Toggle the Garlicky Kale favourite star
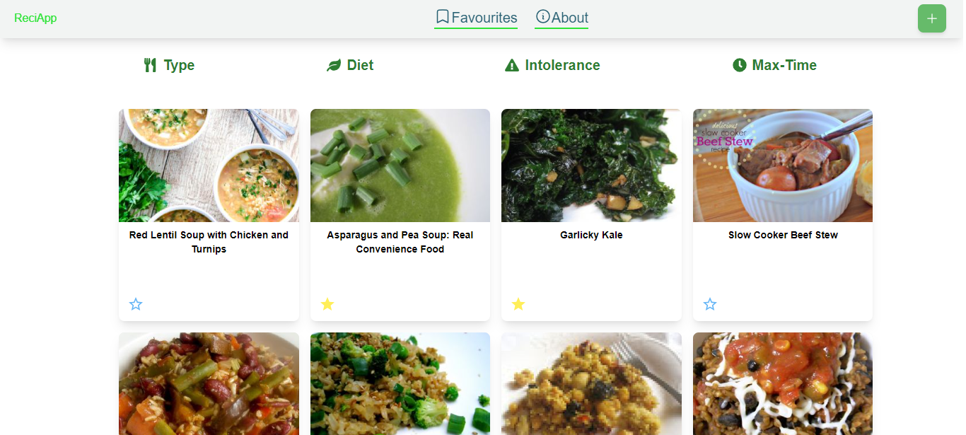966x435 pixels. click(x=518, y=304)
